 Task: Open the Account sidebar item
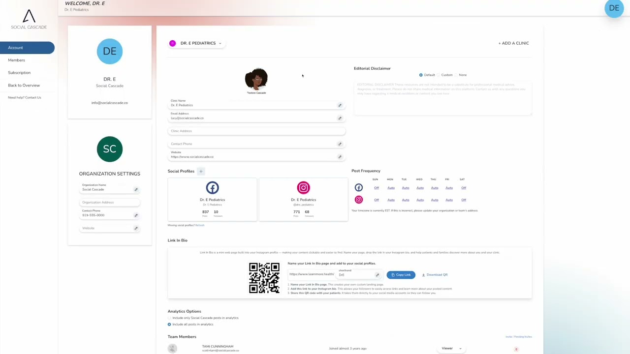click(27, 48)
